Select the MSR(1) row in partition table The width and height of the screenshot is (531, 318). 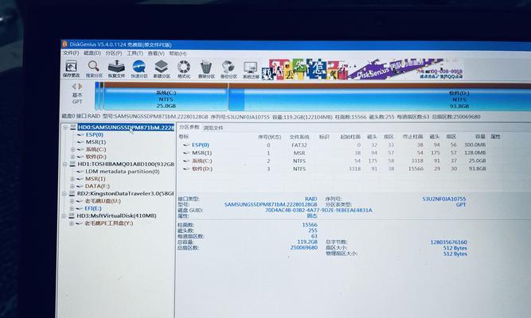334,153
